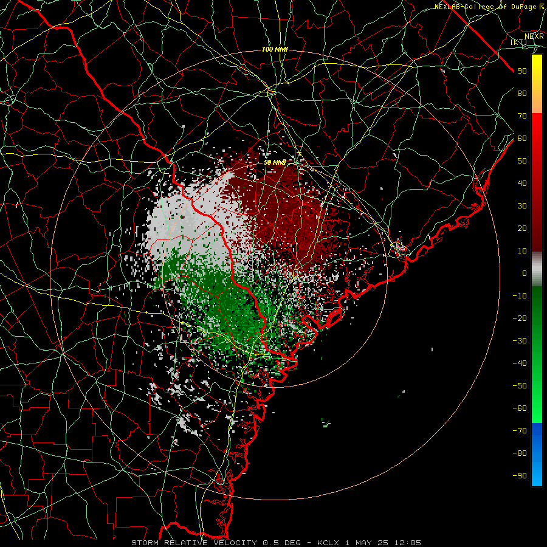Click the -20 value on the velocity scale

click(x=520, y=318)
